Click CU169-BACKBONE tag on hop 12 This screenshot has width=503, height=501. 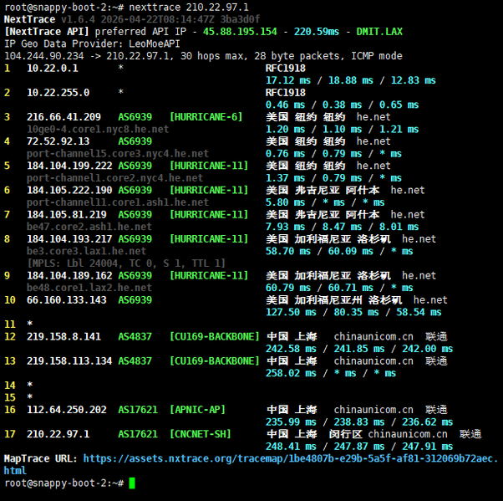point(214,336)
